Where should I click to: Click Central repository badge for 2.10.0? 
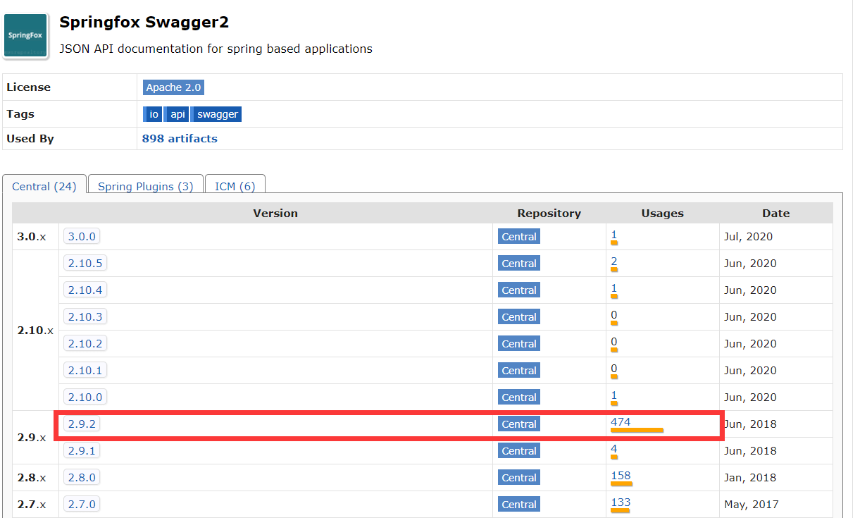[x=519, y=397]
